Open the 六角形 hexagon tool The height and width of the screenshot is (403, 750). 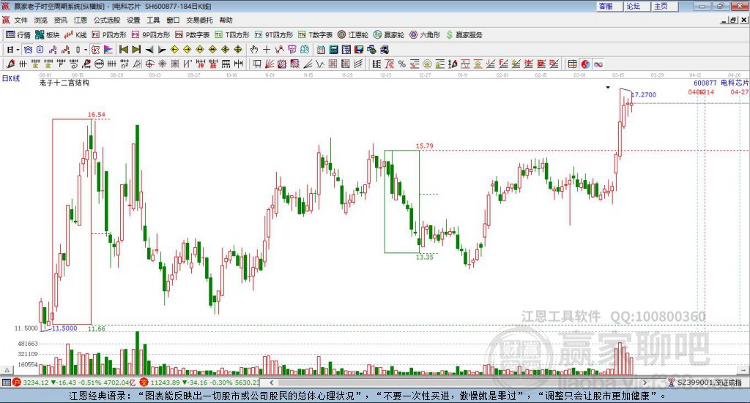point(425,35)
